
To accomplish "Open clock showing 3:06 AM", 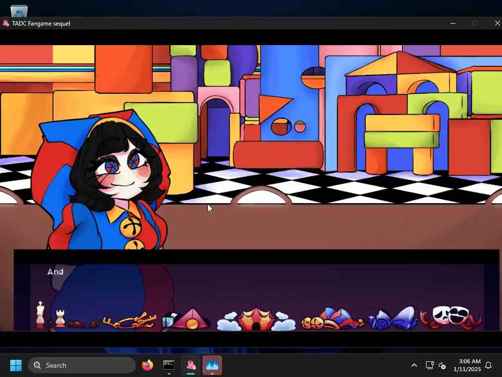I will (x=467, y=365).
